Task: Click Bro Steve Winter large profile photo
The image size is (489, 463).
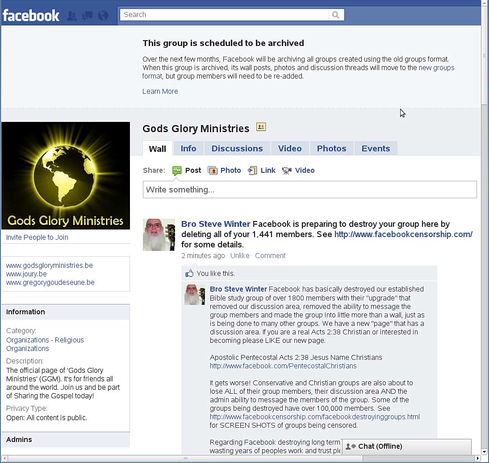Action: coord(159,235)
